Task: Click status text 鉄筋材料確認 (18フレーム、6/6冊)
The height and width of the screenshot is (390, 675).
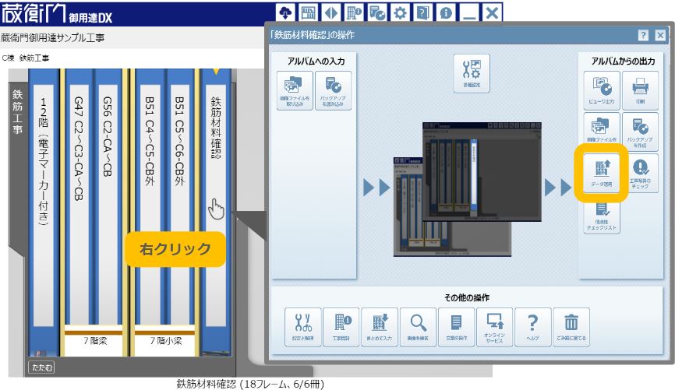Action: (250, 384)
